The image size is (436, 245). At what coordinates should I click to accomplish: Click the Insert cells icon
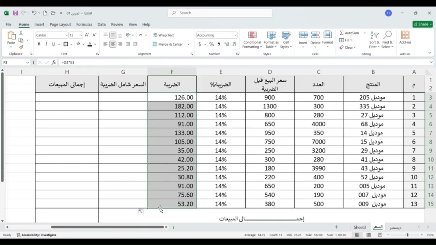coord(303,35)
